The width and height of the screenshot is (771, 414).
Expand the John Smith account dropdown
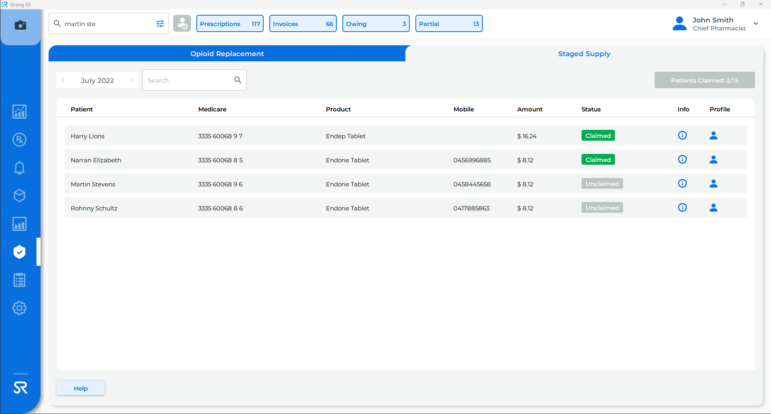point(756,23)
